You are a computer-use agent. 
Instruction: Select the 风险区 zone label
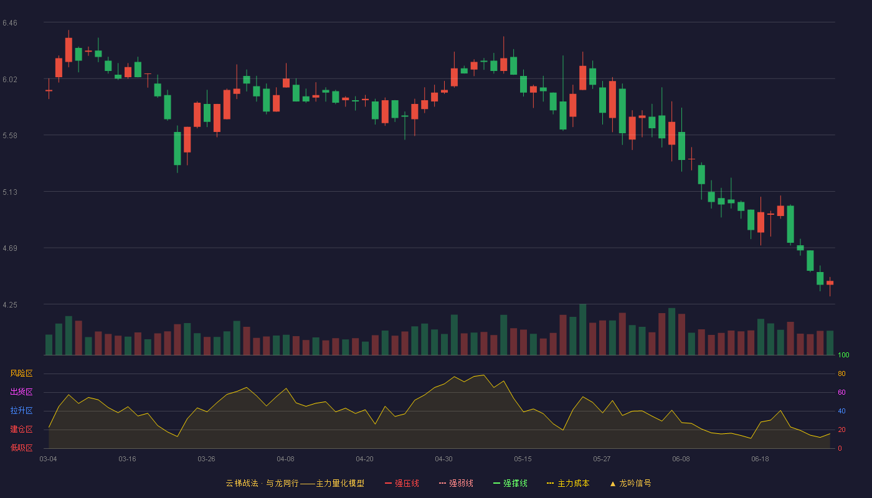coord(21,374)
